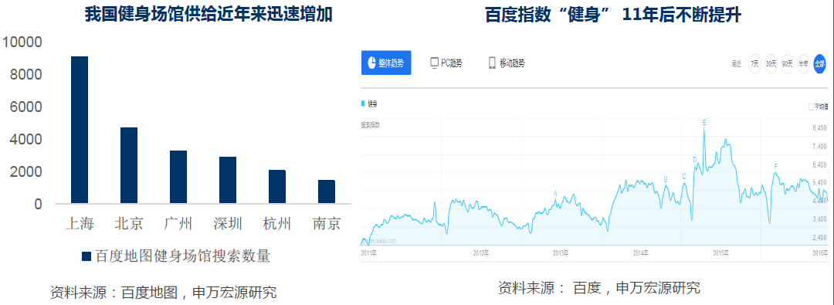Image resolution: width=834 pixels, height=305 pixels.
Task: Choose the 30天 time range
Action: click(x=771, y=64)
